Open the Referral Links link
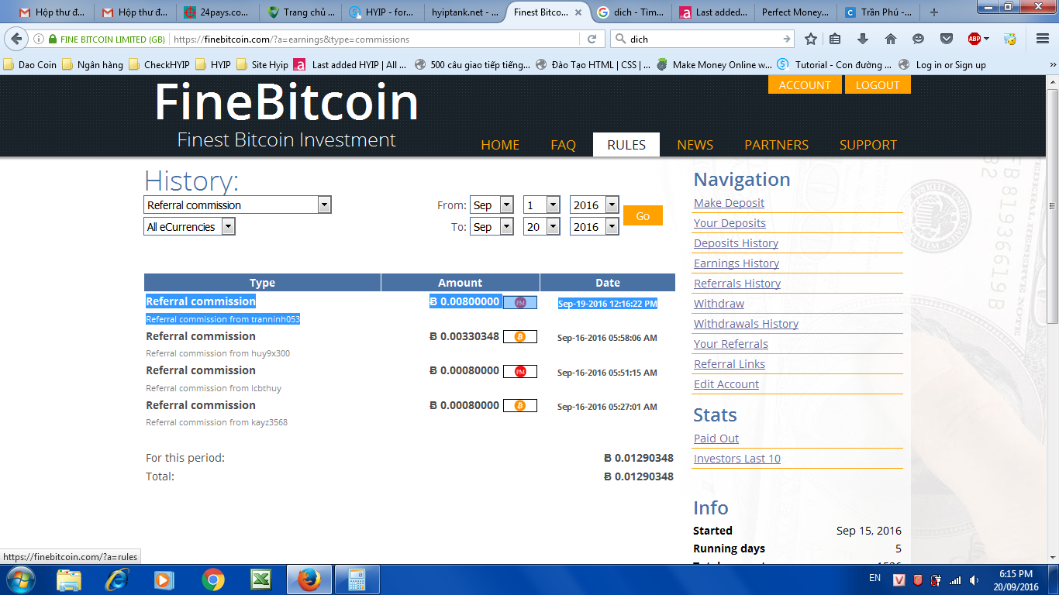 tap(730, 364)
